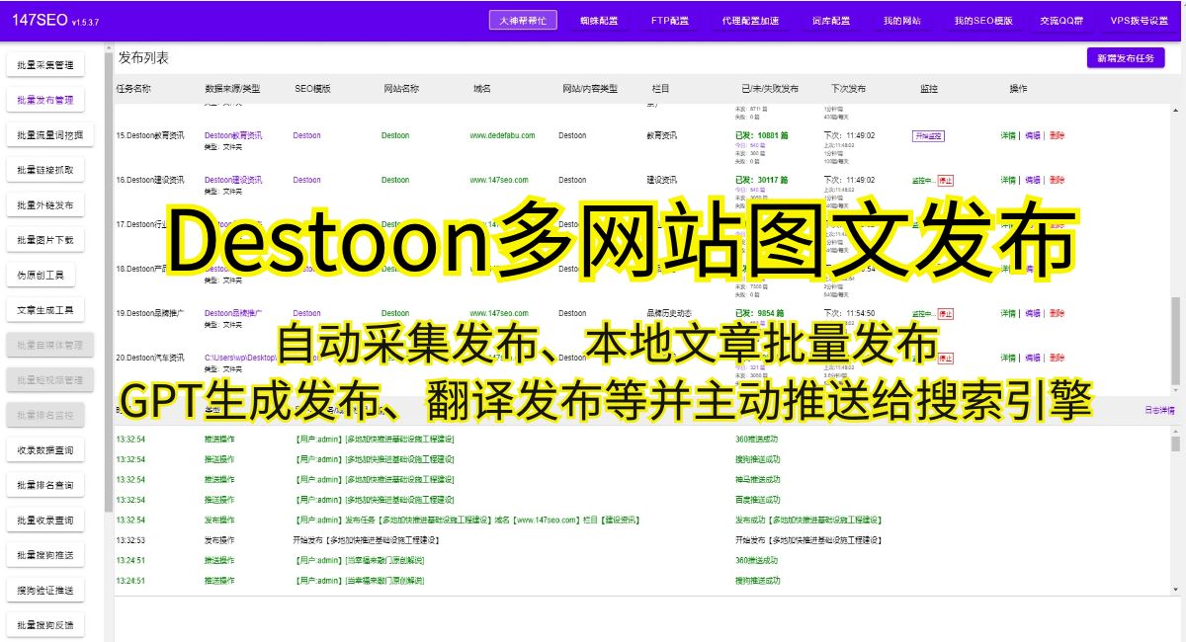Open the 大神帮帮忙 top menu button

point(523,20)
